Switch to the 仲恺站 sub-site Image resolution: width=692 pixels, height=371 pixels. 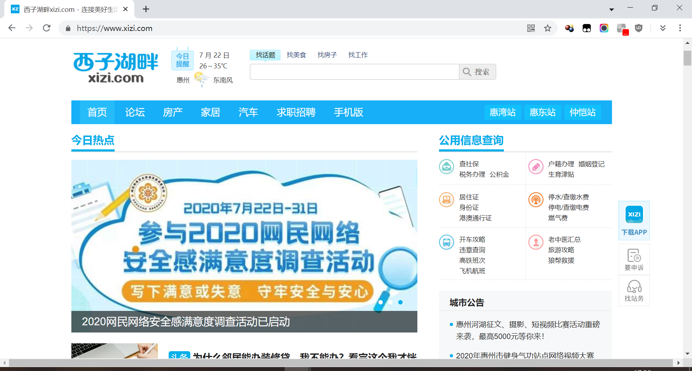pyautogui.click(x=583, y=112)
